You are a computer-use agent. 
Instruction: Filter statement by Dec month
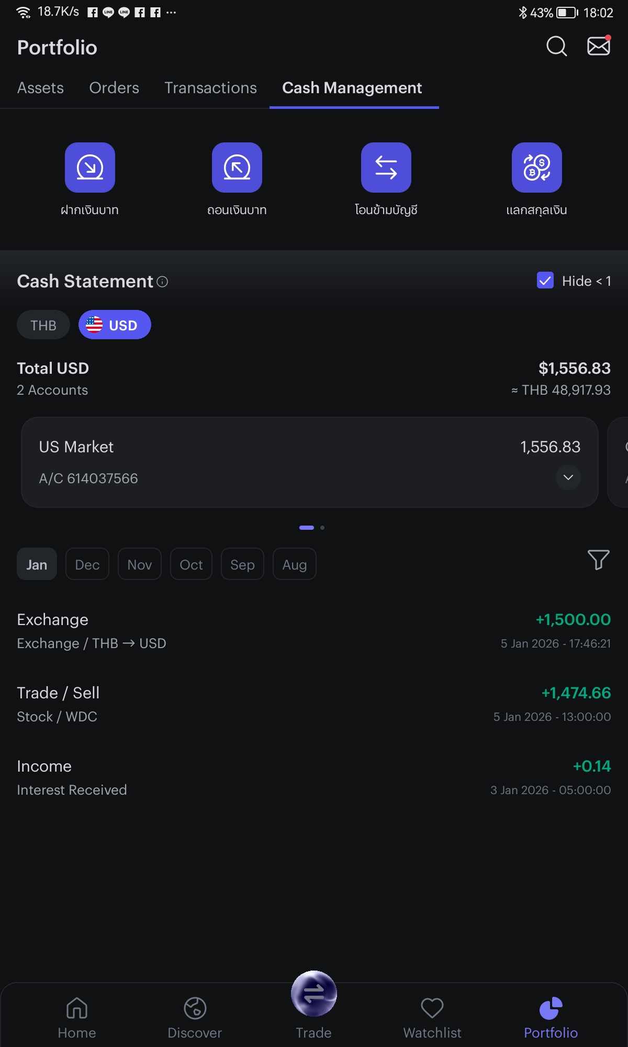tap(87, 564)
